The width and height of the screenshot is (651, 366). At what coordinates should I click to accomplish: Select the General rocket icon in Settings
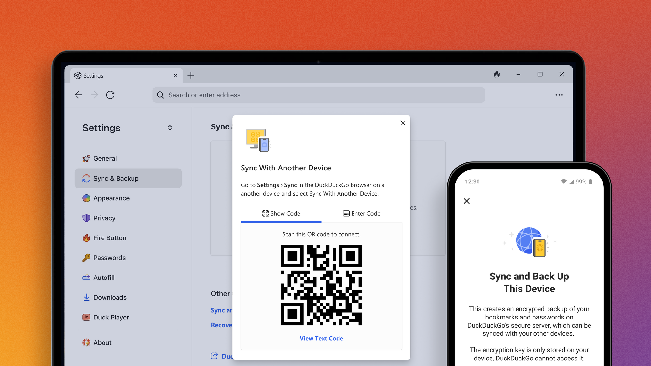coord(86,158)
